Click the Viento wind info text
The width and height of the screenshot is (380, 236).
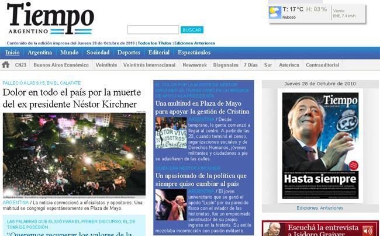tap(344, 13)
